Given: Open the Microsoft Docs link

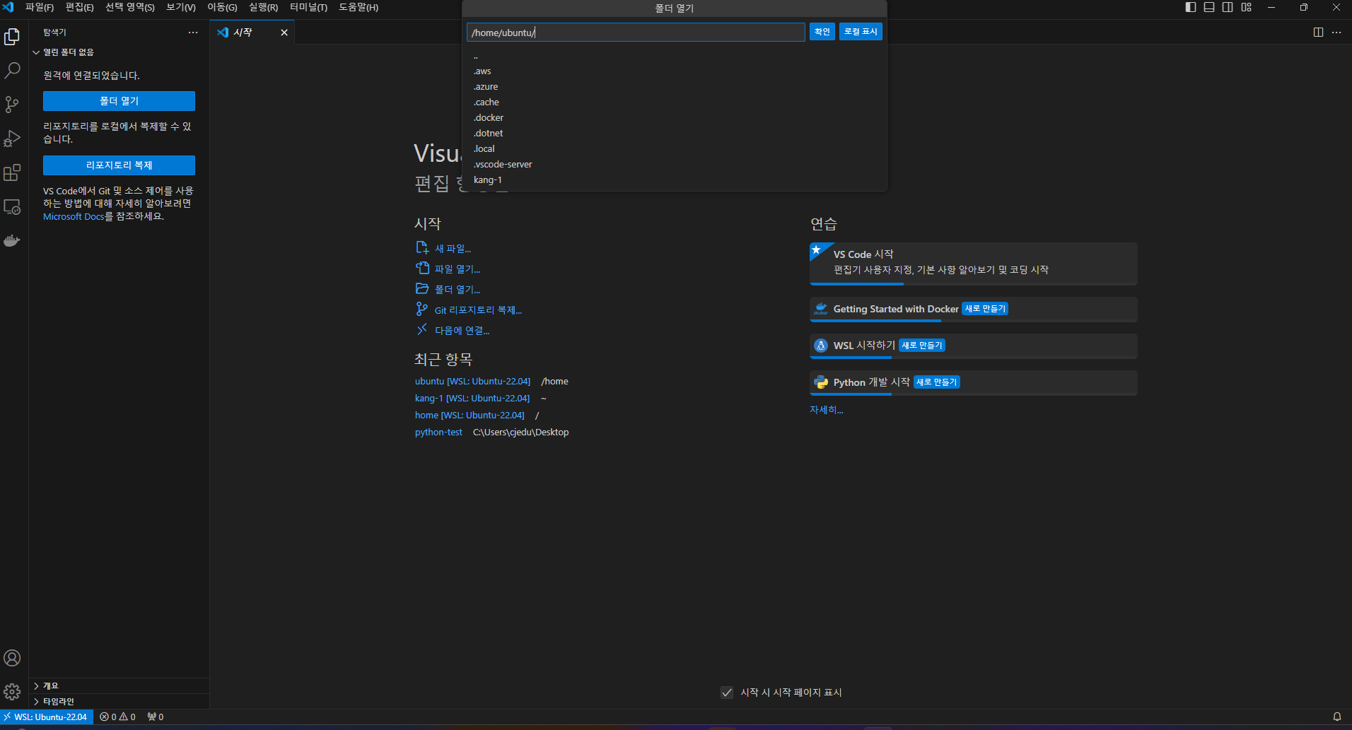Looking at the screenshot, I should tap(74, 217).
